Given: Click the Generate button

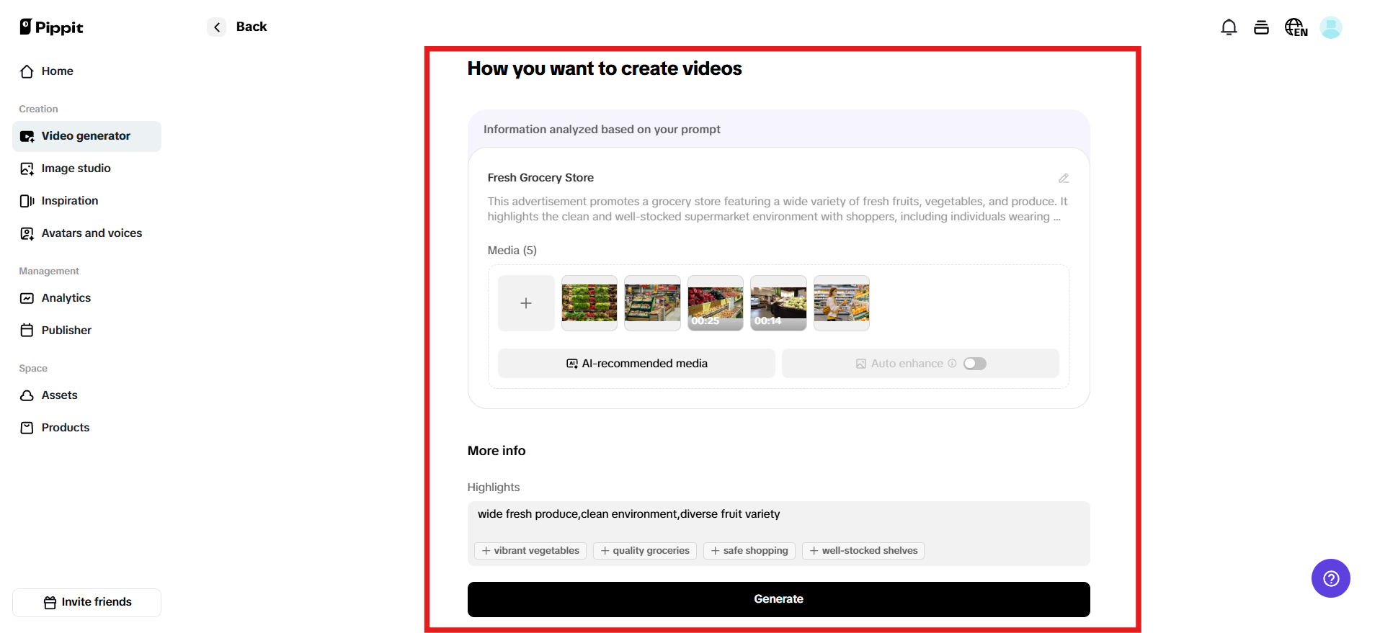Looking at the screenshot, I should [x=778, y=599].
